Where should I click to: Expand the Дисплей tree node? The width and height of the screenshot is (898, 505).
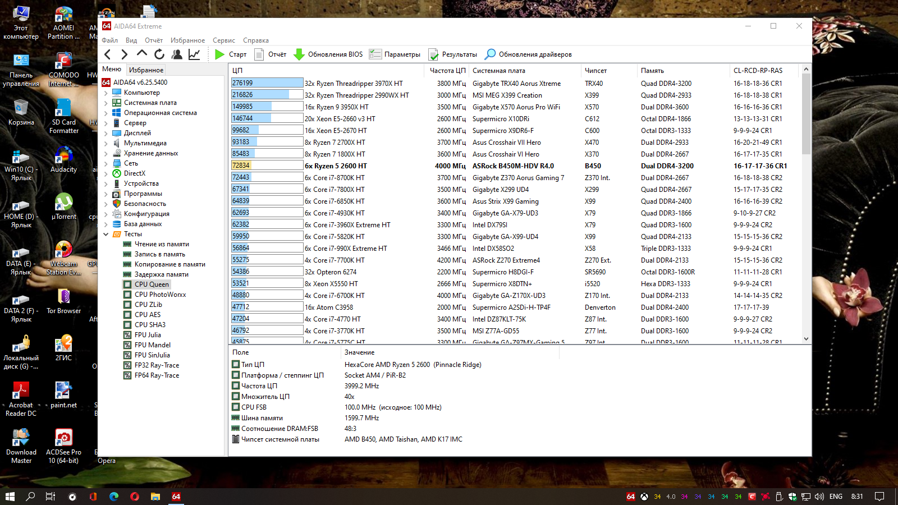tap(106, 133)
